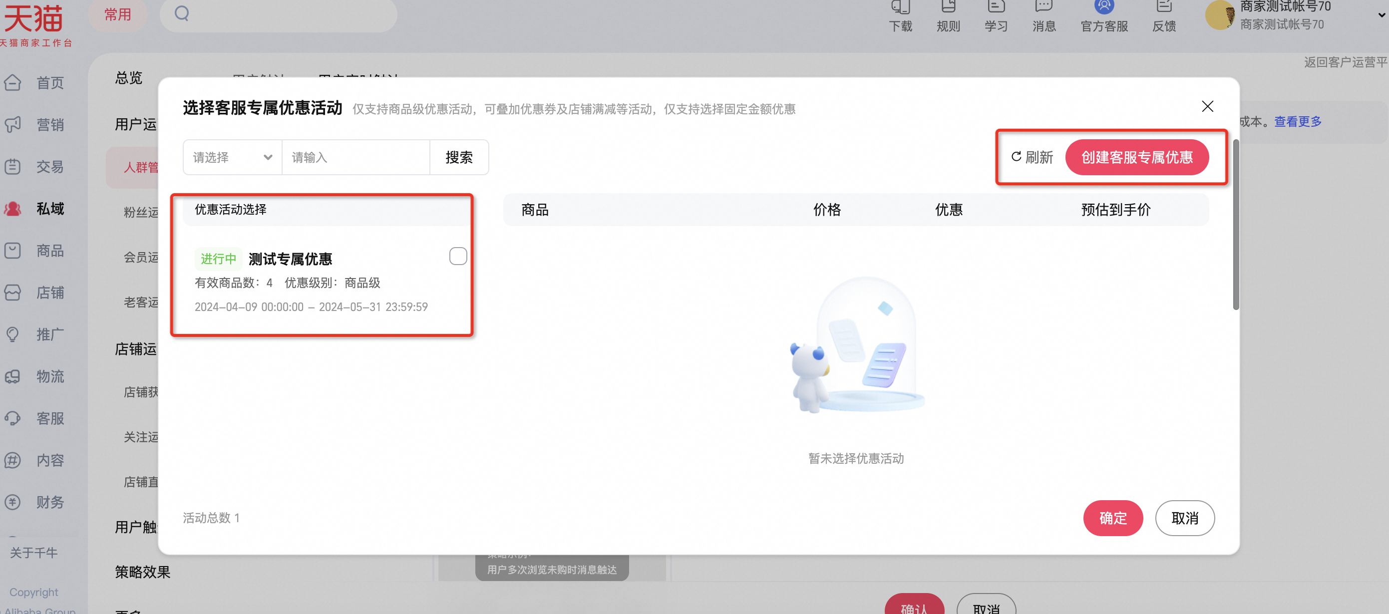Click 活动总数 1 text
The height and width of the screenshot is (614, 1389).
pyautogui.click(x=211, y=518)
